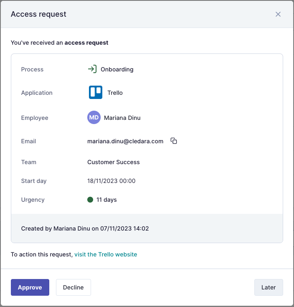Click the green urgency status dot
The height and width of the screenshot is (307, 294).
(x=90, y=200)
